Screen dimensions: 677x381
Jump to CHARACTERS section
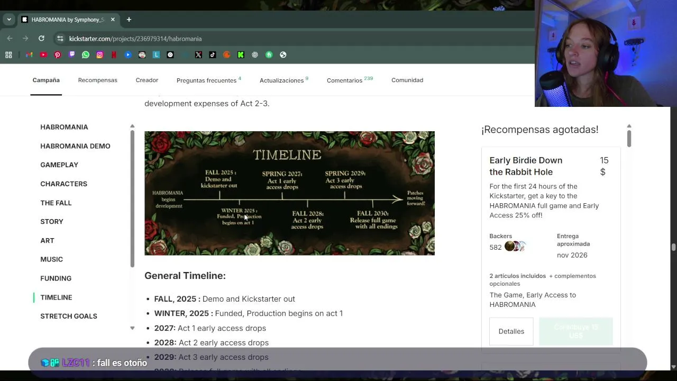click(63, 184)
